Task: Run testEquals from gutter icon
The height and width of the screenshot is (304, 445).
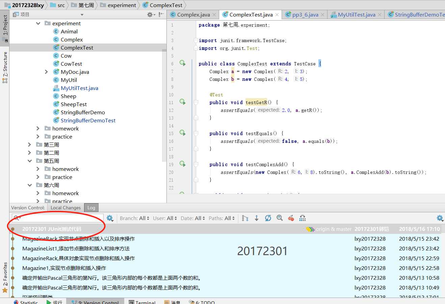Action: [x=183, y=133]
